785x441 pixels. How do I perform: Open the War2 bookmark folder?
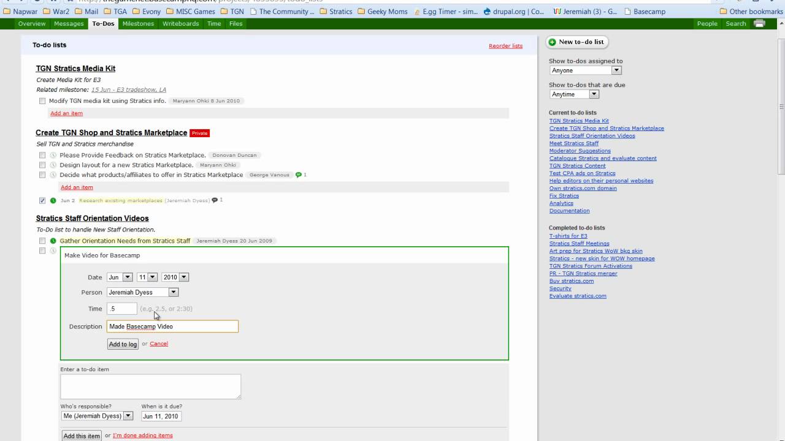point(56,11)
